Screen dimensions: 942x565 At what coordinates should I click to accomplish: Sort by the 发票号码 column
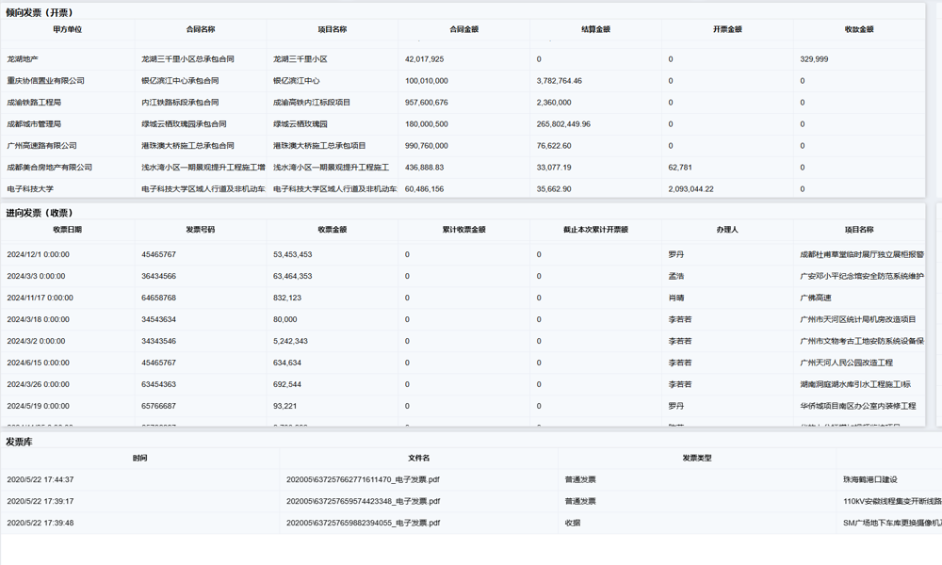200,230
